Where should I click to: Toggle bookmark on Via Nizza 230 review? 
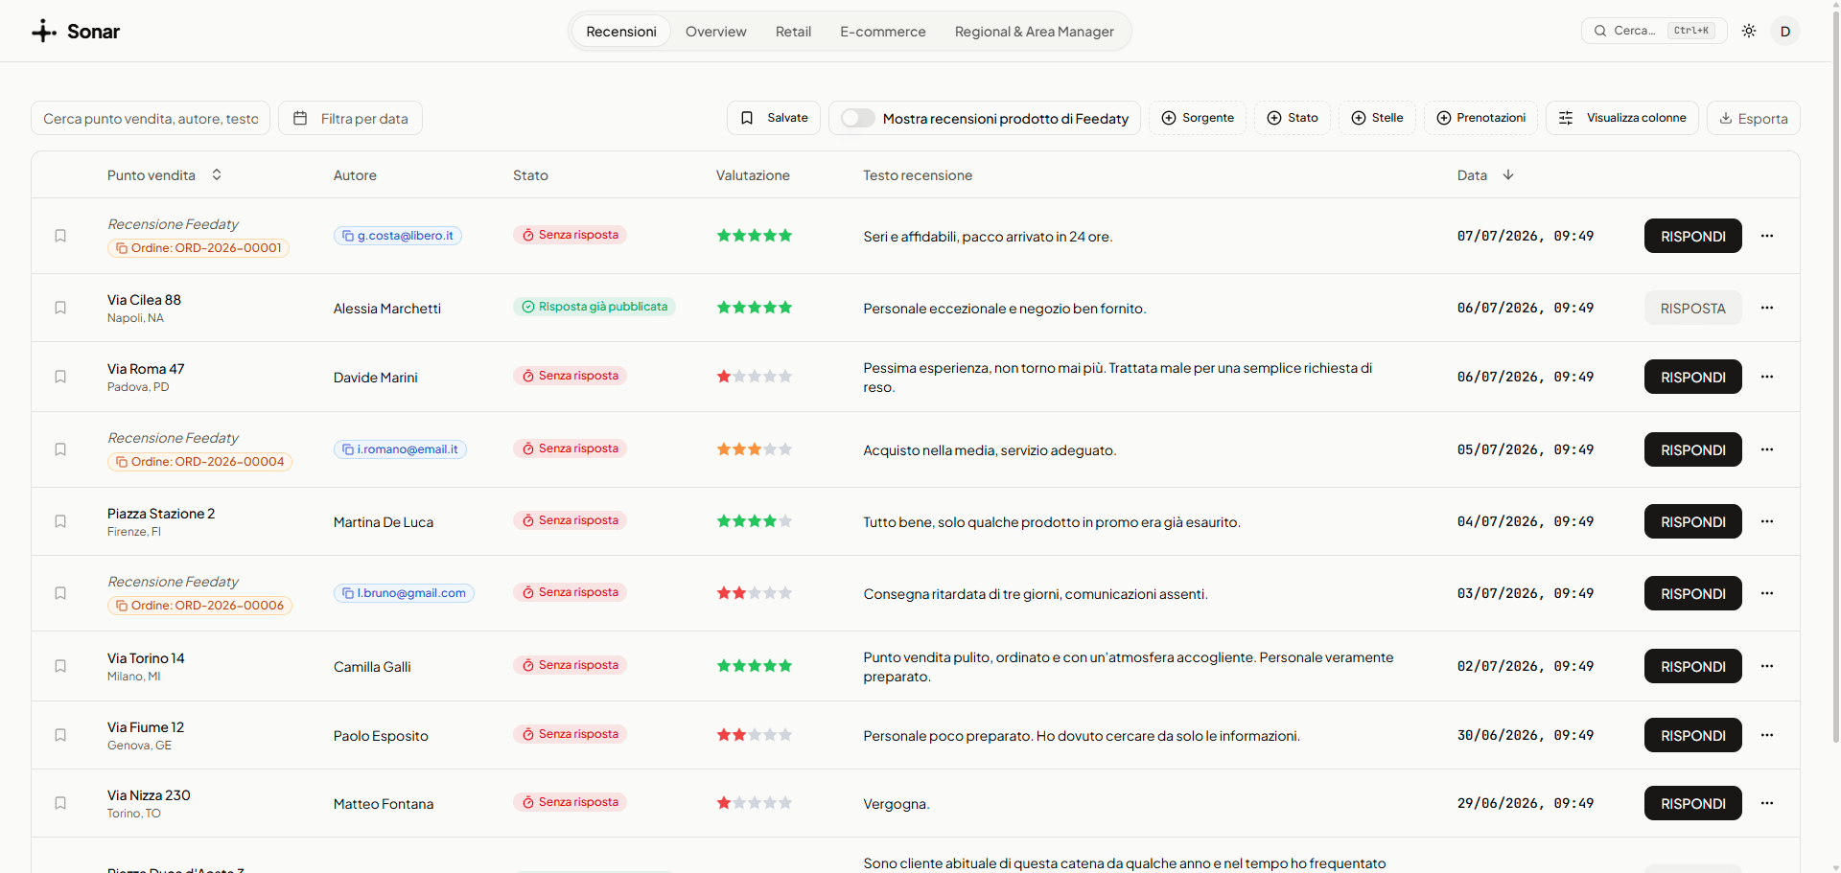pos(60,803)
